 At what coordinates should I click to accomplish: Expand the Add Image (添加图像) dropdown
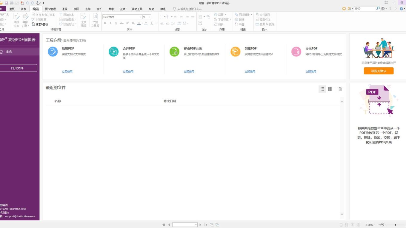point(76,19)
